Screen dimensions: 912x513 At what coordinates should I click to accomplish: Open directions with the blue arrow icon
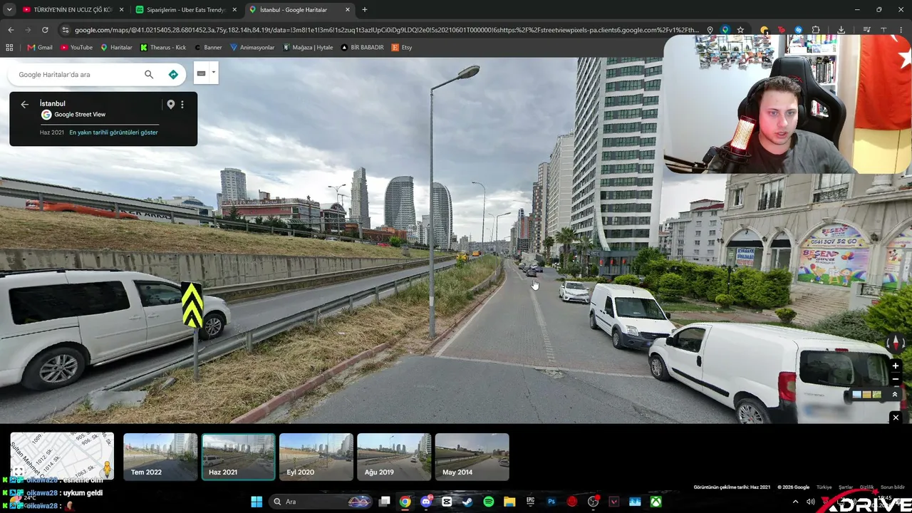coord(173,74)
